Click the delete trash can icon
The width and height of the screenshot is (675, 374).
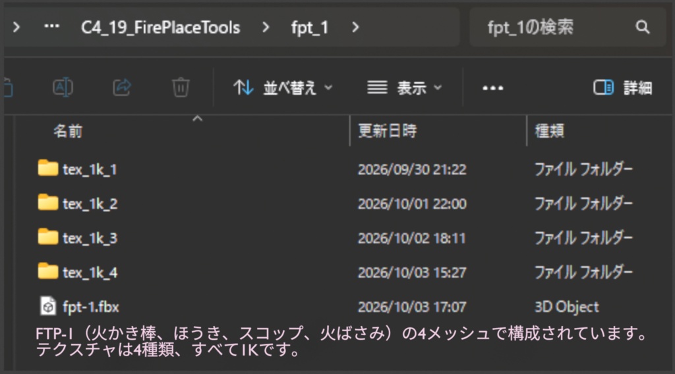181,88
